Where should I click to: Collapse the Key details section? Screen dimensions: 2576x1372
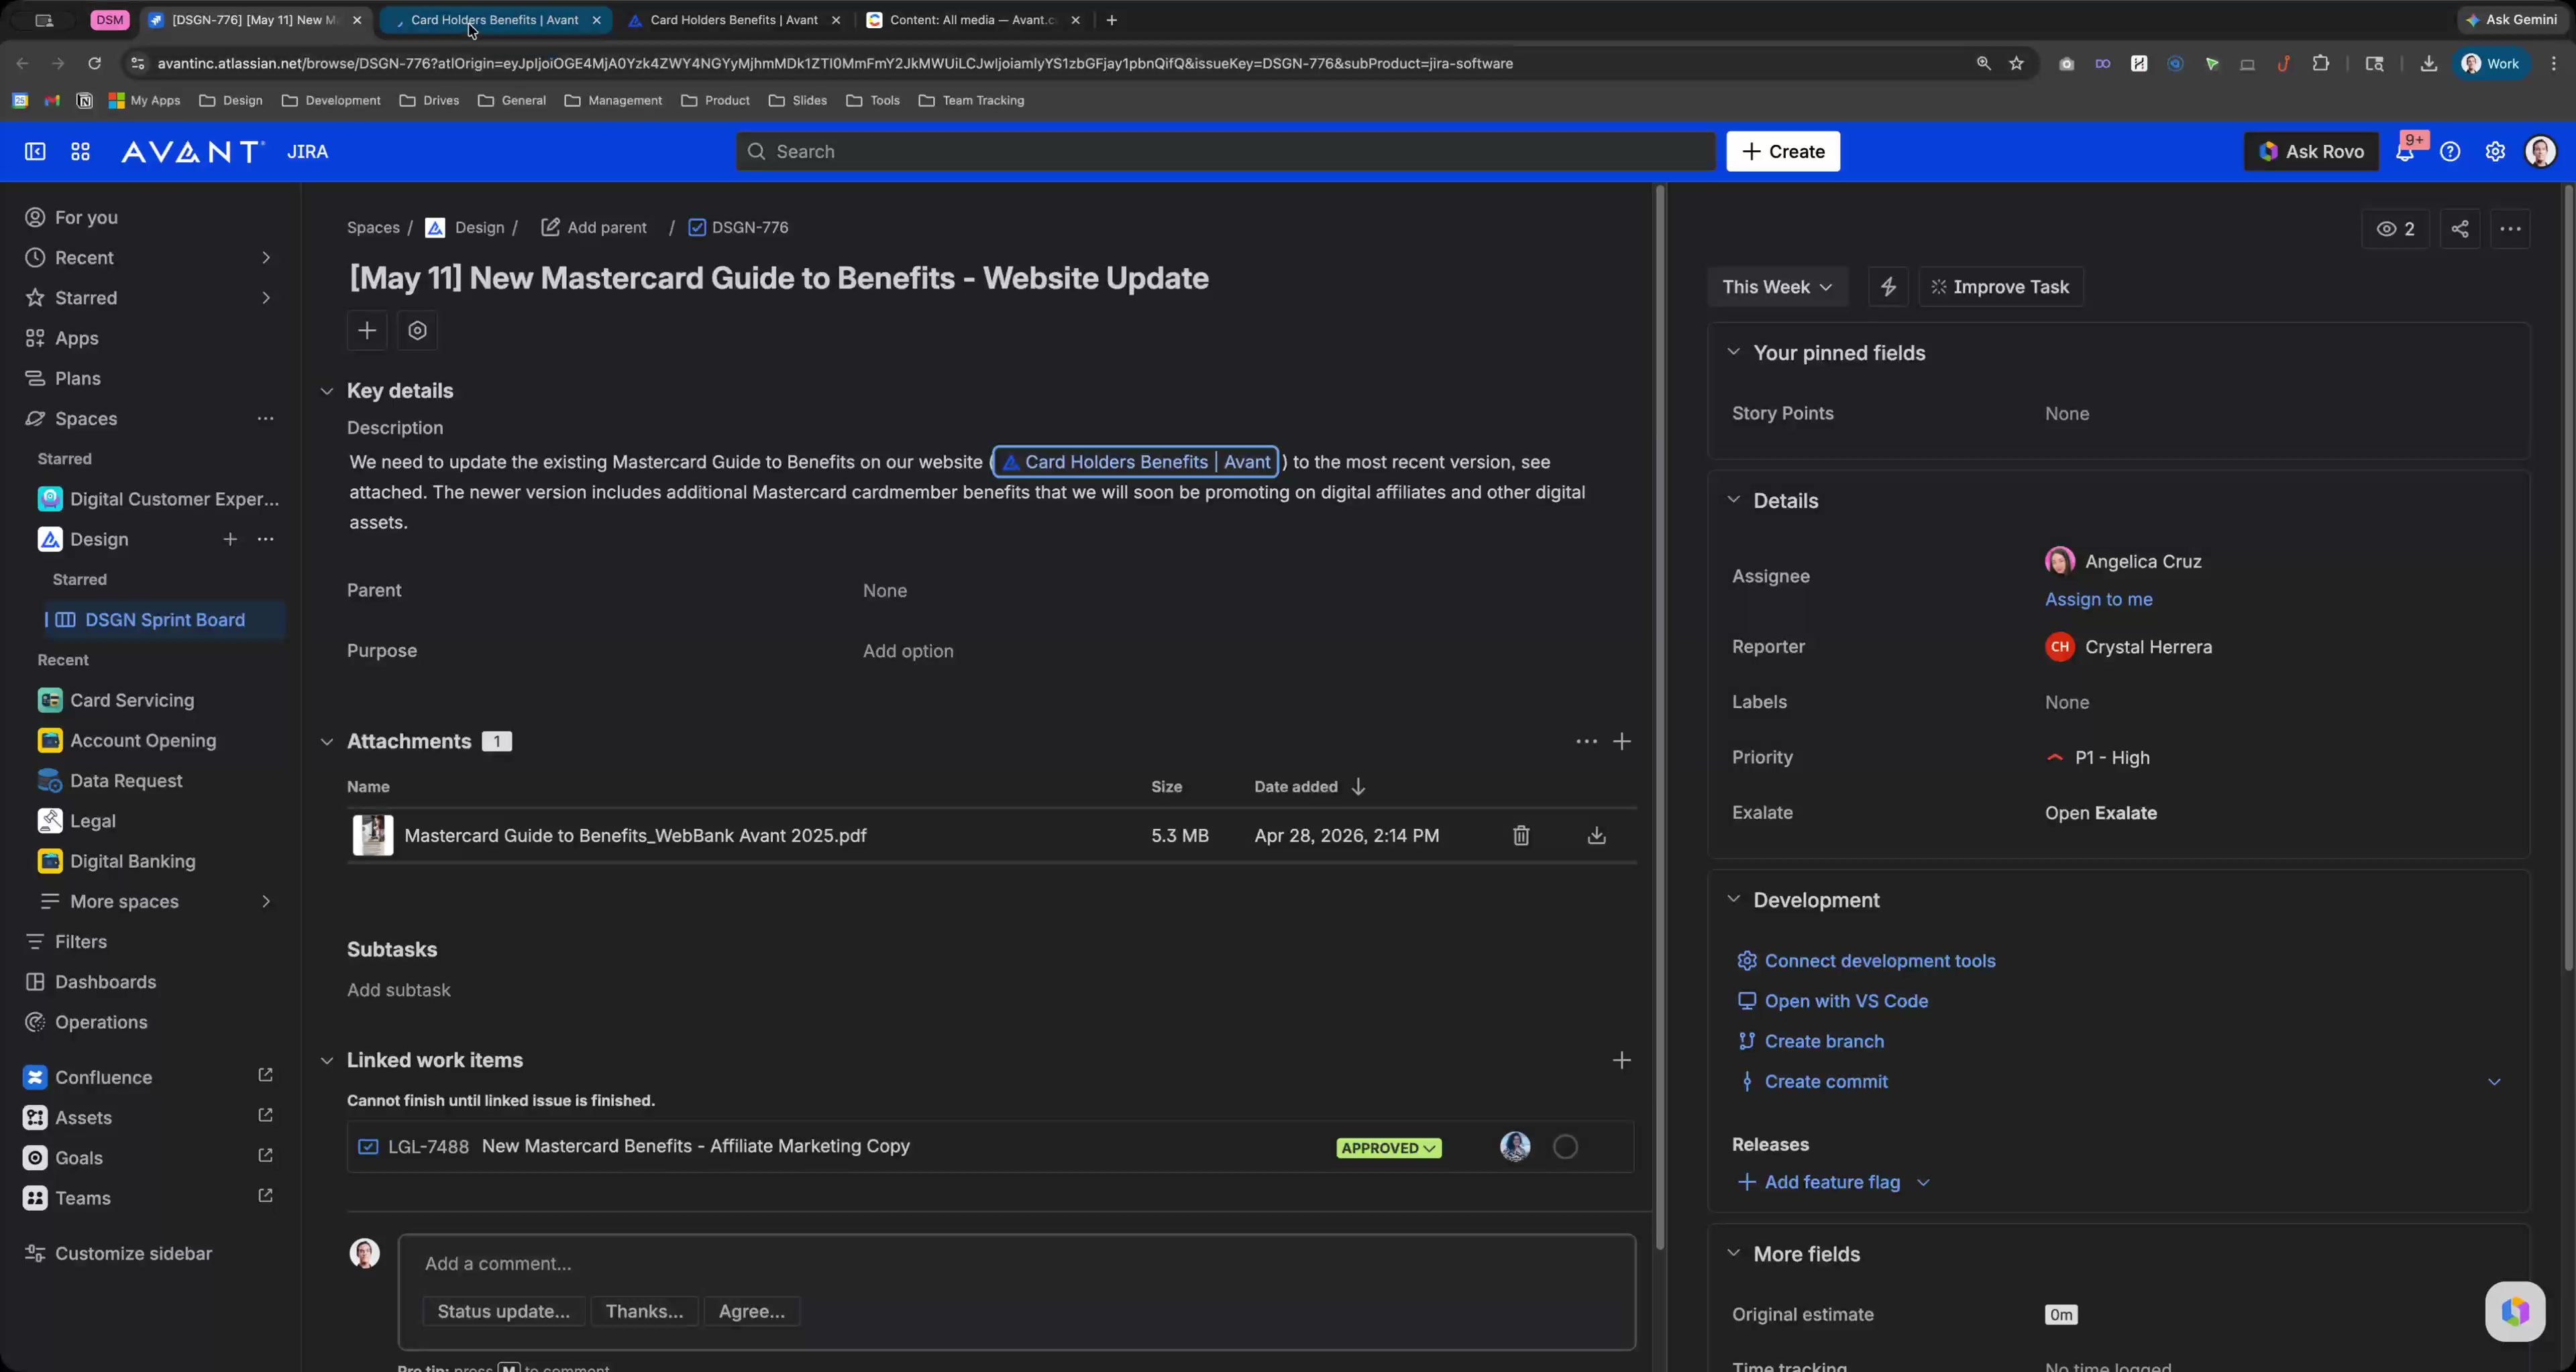tap(327, 392)
